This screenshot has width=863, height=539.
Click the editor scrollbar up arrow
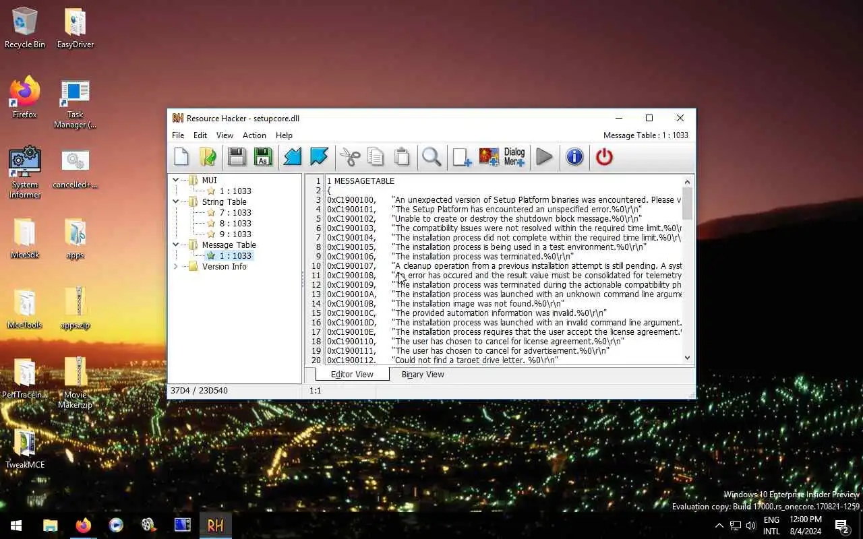[687, 181]
